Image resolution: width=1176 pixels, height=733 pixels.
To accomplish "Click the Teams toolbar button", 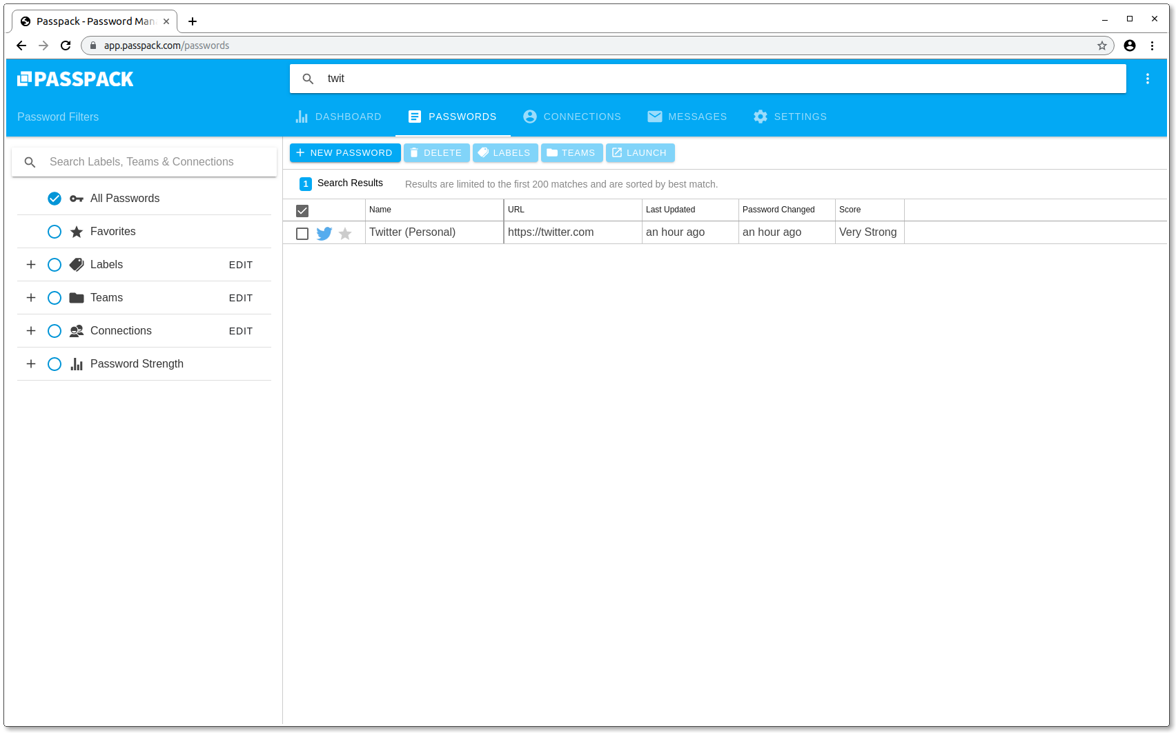I will click(572, 153).
